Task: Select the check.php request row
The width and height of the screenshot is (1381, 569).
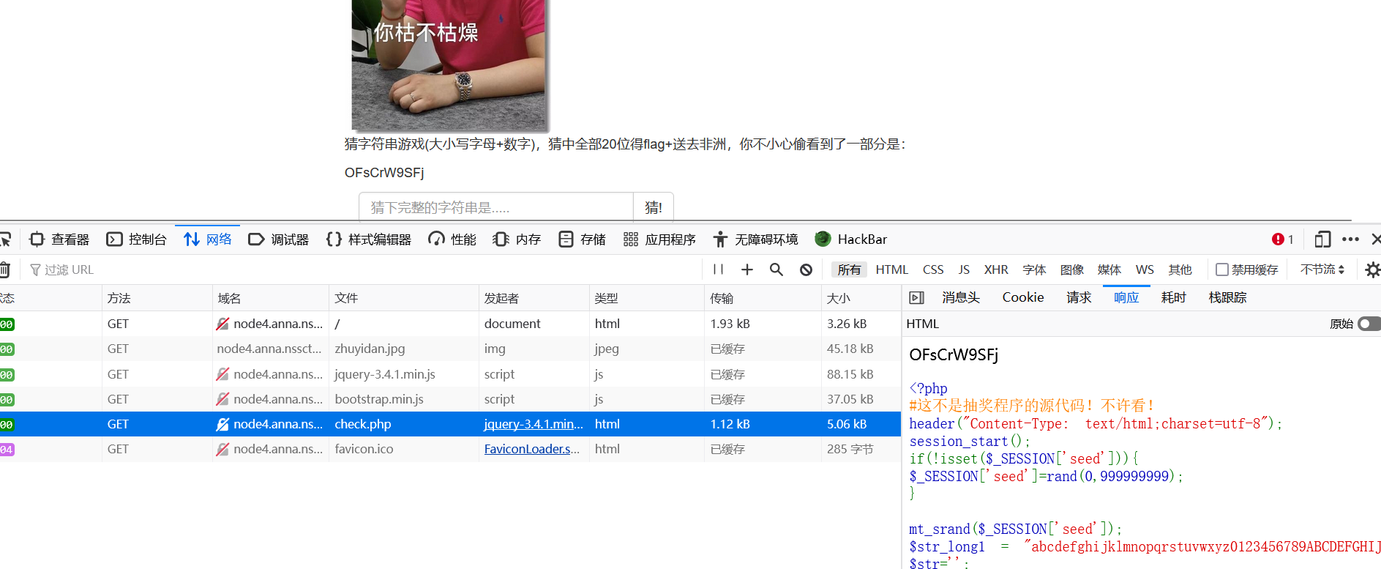Action: [450, 424]
